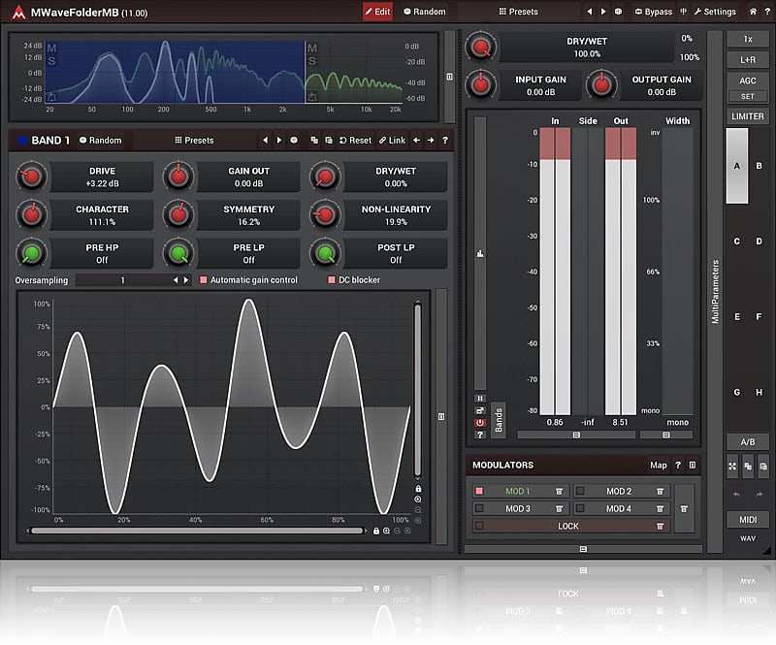
Task: Enable the MOD 2 modulator checkbox
Action: [x=580, y=492]
